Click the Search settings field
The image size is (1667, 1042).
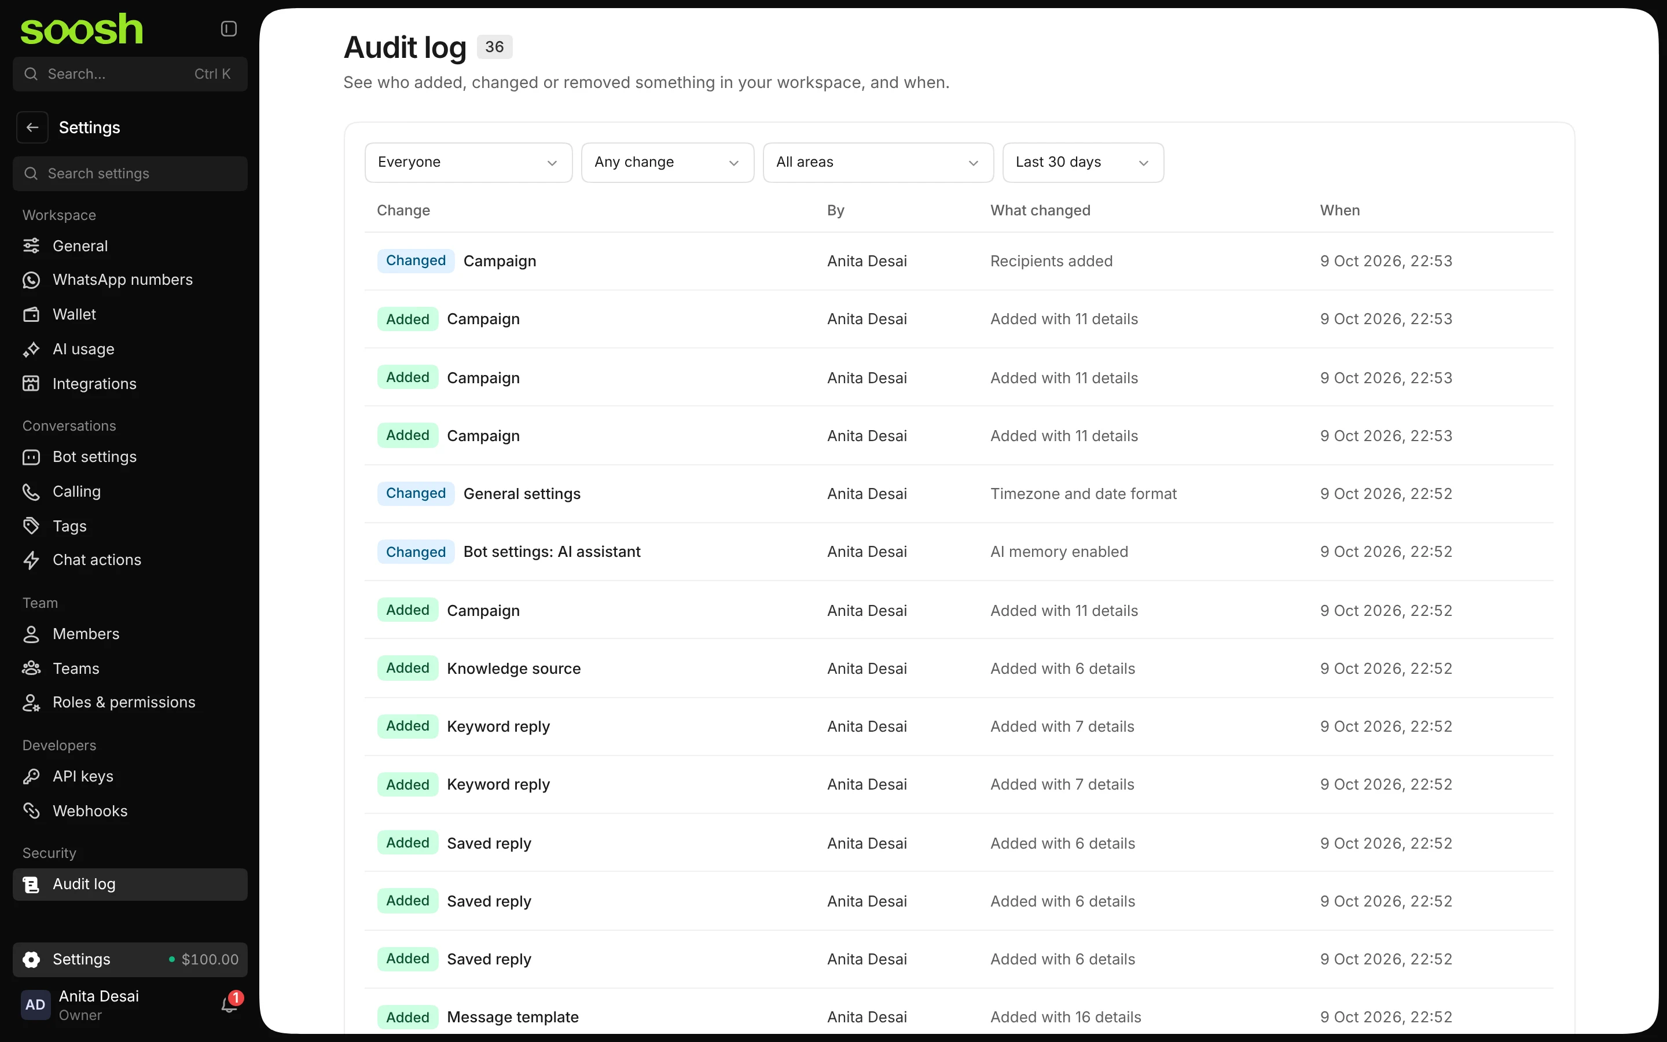[130, 174]
